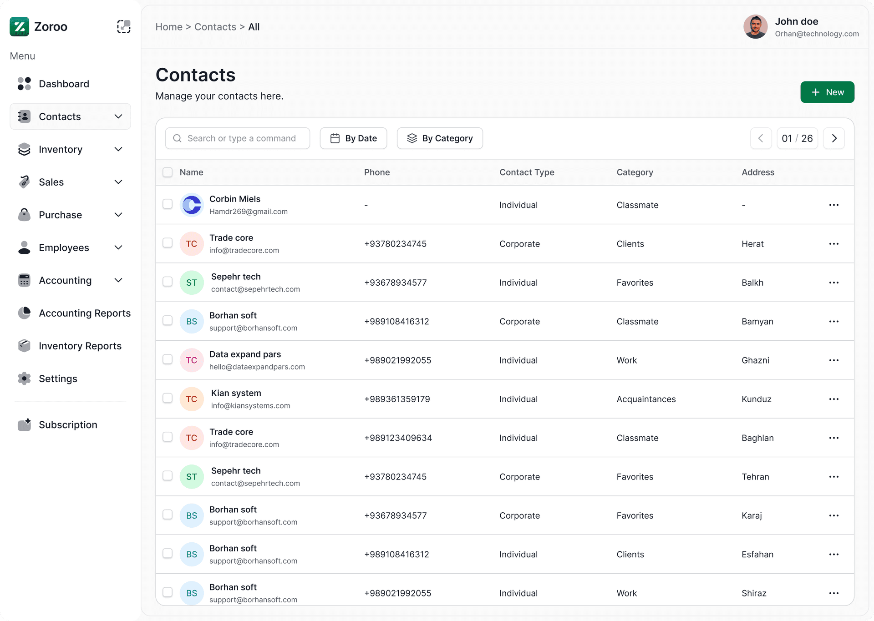Click the search command input field

click(237, 138)
